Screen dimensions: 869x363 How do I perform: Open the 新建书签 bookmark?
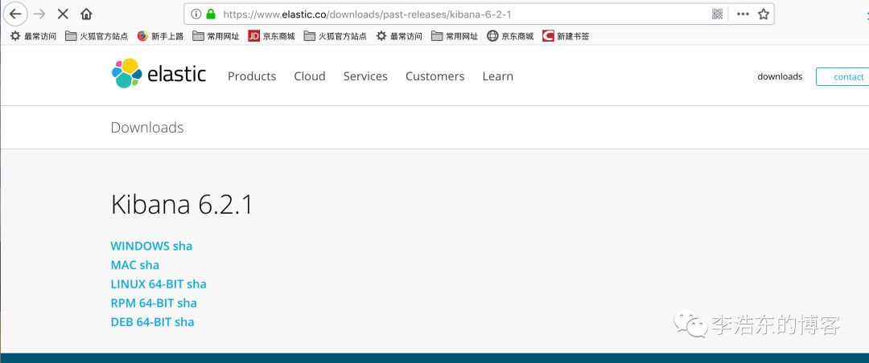pyautogui.click(x=566, y=36)
